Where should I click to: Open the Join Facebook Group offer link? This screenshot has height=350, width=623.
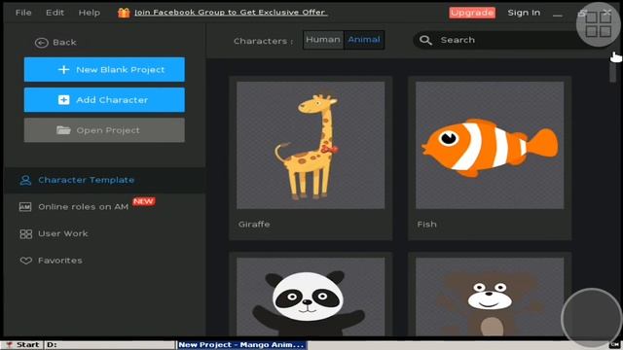(x=231, y=13)
